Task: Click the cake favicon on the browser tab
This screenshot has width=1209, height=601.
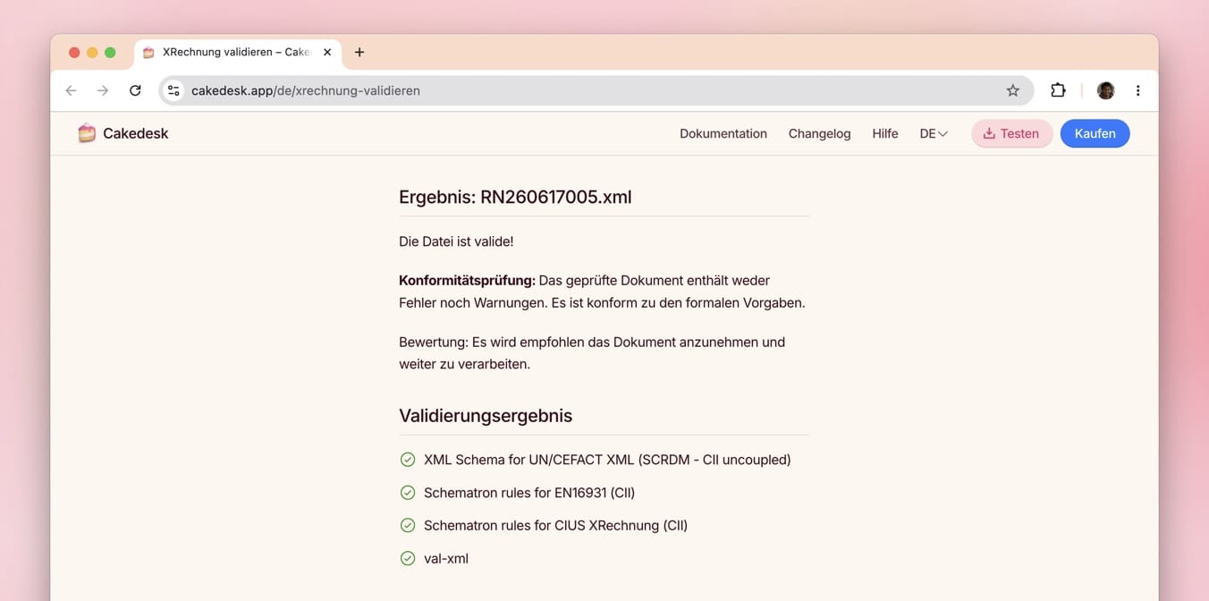Action: (148, 52)
